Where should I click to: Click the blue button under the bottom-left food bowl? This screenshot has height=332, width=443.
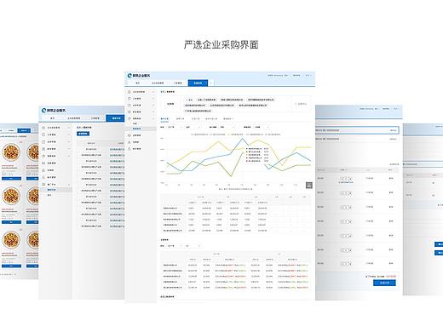point(11,266)
